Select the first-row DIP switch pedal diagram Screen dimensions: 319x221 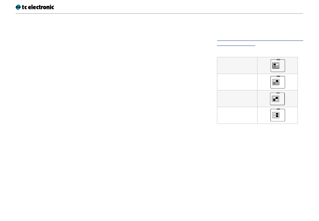[278, 66]
